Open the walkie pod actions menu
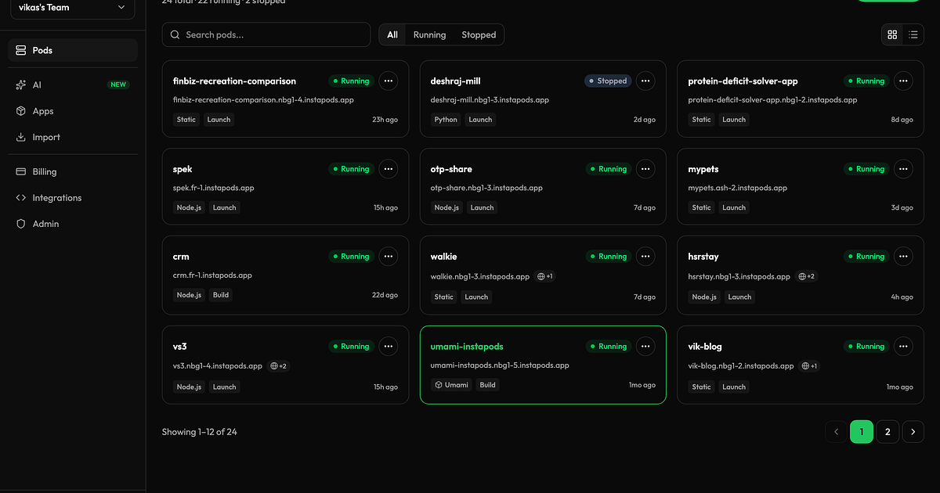 pyautogui.click(x=645, y=257)
